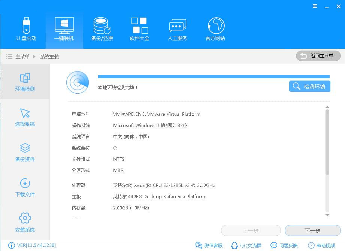Screen dimensions: 345x251
Task: Click the blue detection progress bar
Action: coord(214,76)
